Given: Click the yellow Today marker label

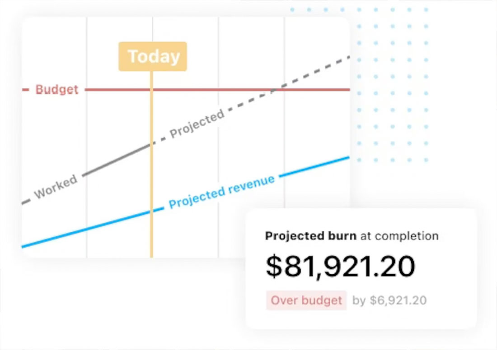Looking at the screenshot, I should [153, 56].
